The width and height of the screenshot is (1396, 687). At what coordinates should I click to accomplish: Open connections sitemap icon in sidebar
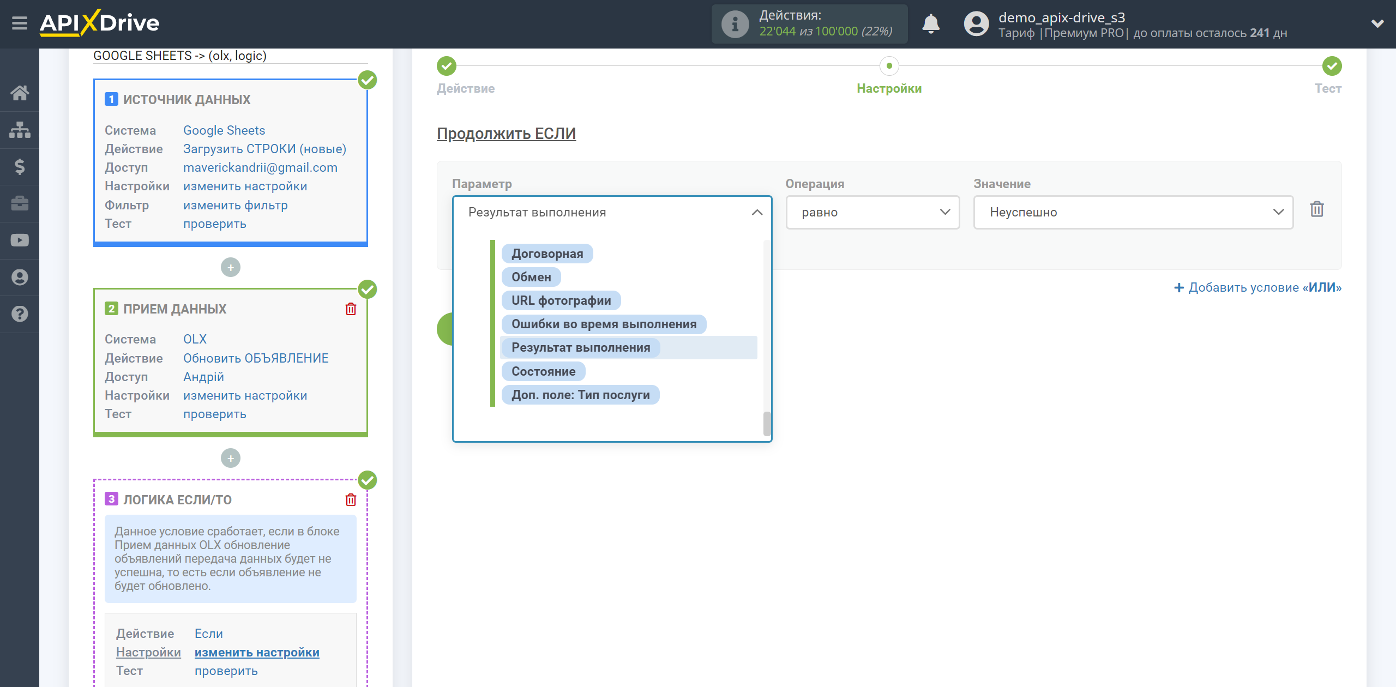coord(20,130)
